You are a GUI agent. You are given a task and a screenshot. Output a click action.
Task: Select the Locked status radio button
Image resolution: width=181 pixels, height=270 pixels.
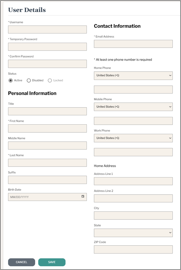tap(50, 80)
